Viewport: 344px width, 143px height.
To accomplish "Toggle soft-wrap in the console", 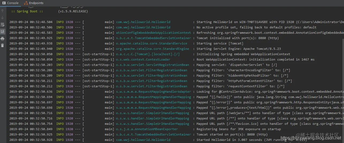I will 3,25.
